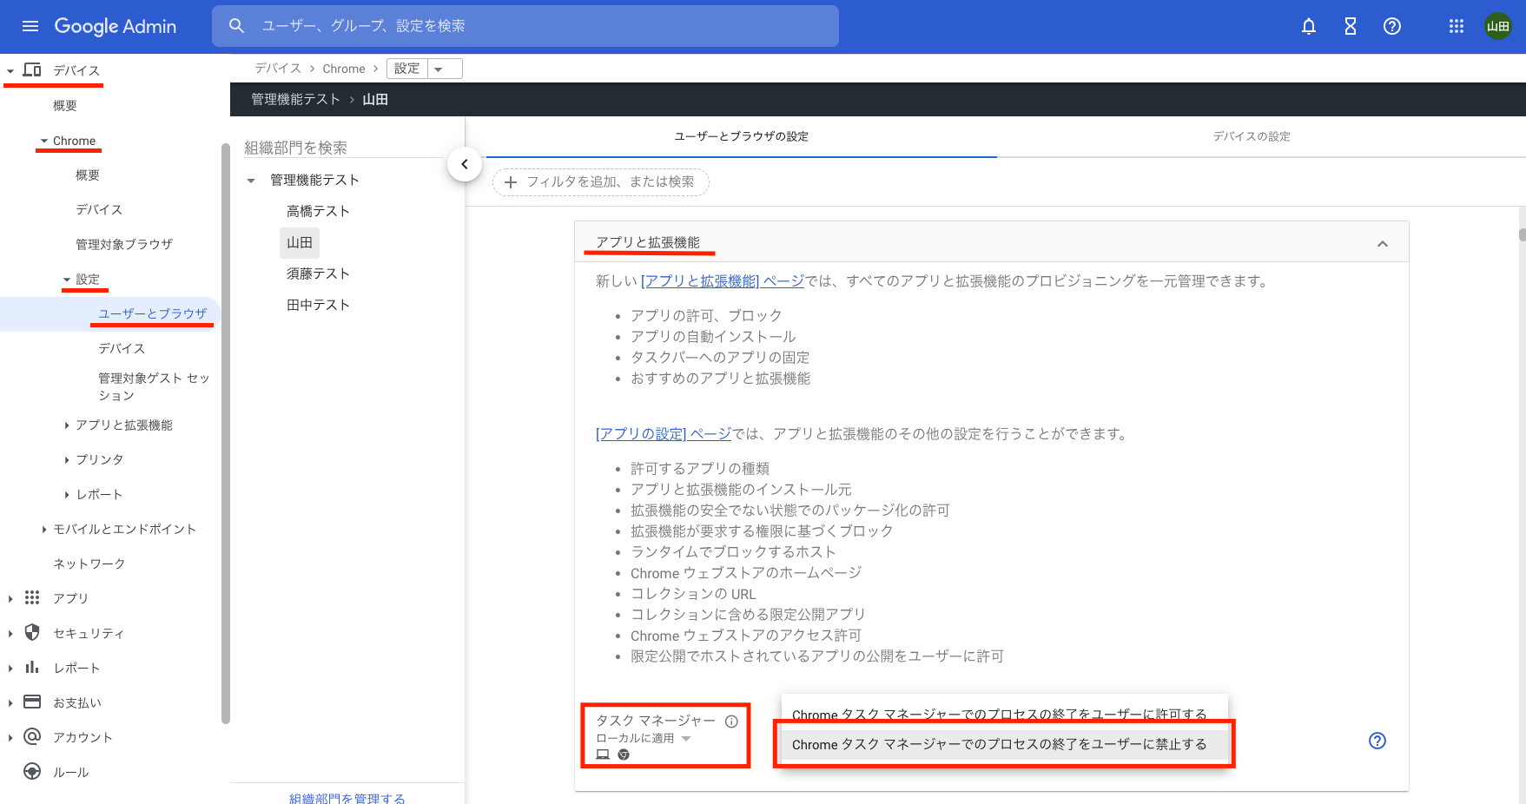
Task: Open the [アプリの設定] ページ link
Action: point(664,433)
